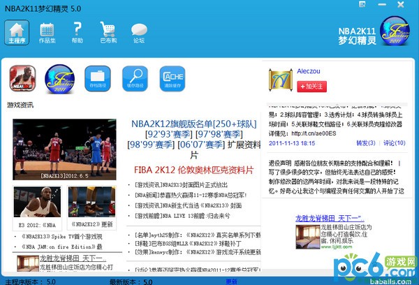
Task: Launch the NBA2K11 game icon
Action: (x=22, y=79)
